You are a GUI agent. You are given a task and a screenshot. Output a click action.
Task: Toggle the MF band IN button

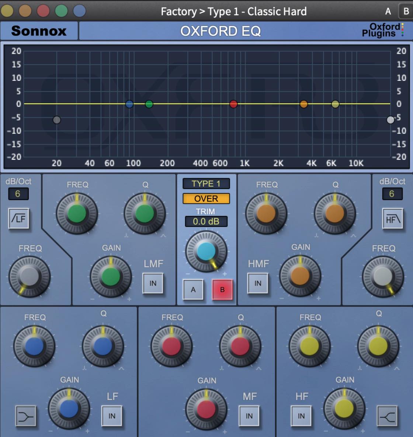coord(249,416)
